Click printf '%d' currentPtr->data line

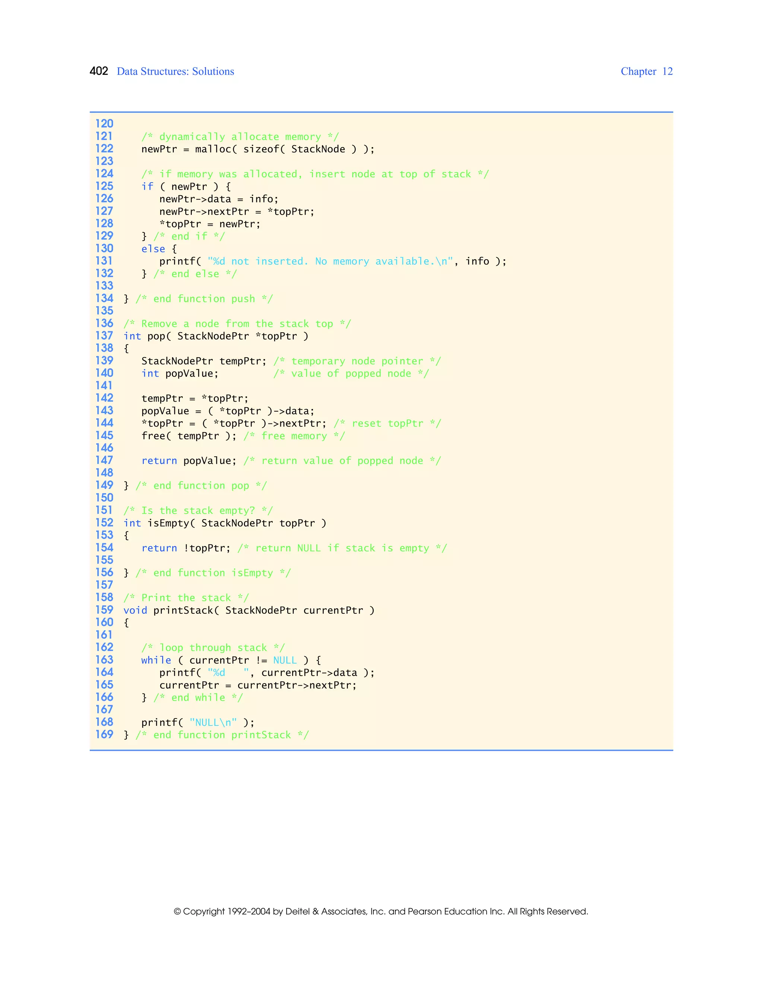[x=267, y=673]
